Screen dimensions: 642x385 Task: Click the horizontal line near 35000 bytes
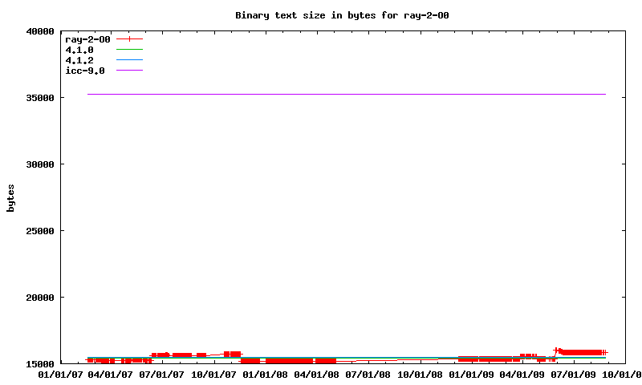click(345, 95)
